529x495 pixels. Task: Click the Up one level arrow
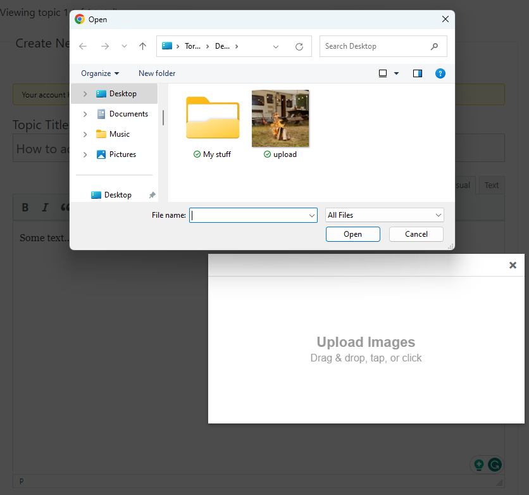(x=142, y=46)
